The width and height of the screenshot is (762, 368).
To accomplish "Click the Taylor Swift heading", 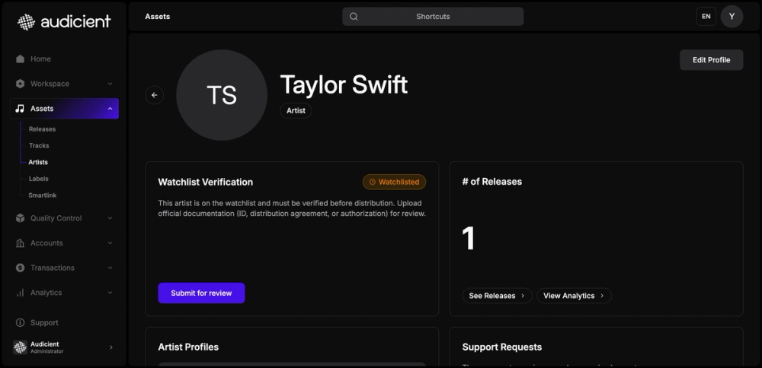I will click(344, 84).
